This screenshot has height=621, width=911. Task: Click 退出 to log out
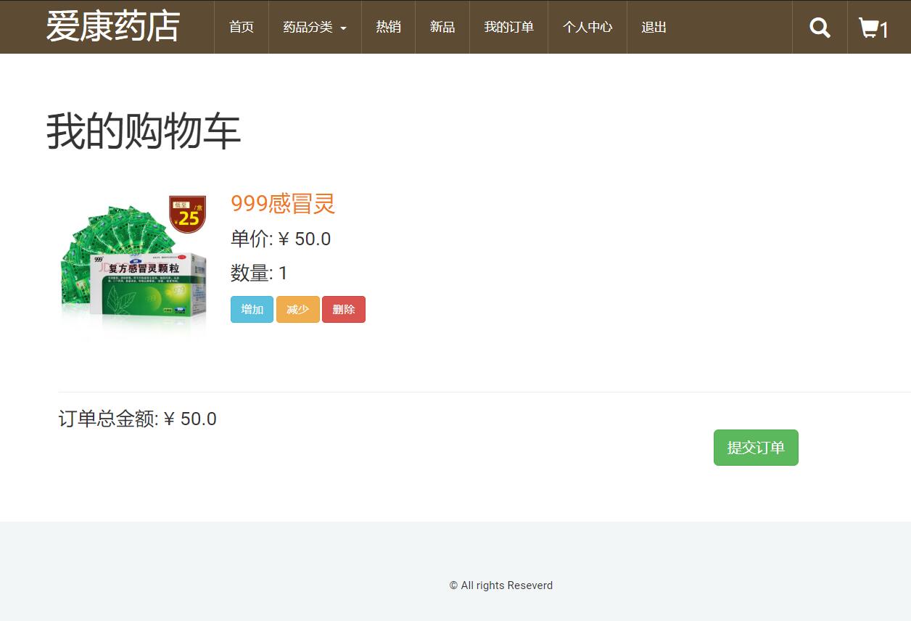[652, 27]
